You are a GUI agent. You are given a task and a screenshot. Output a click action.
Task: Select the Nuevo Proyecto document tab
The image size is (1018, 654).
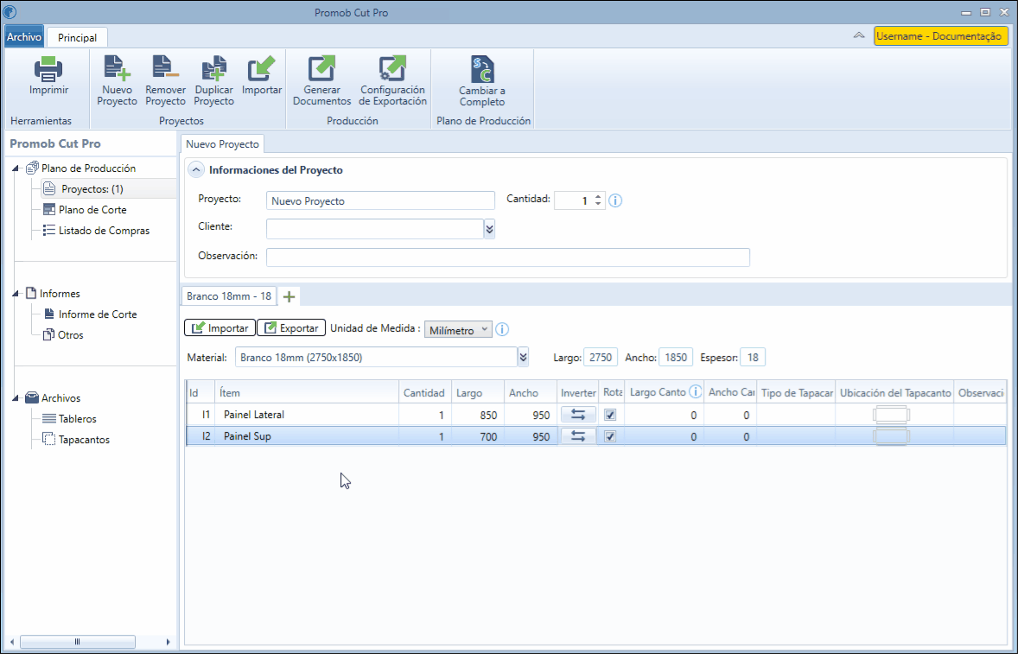click(223, 144)
